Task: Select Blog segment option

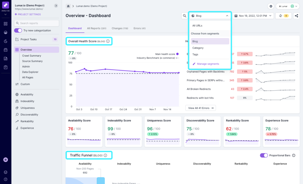Action: point(210,41)
